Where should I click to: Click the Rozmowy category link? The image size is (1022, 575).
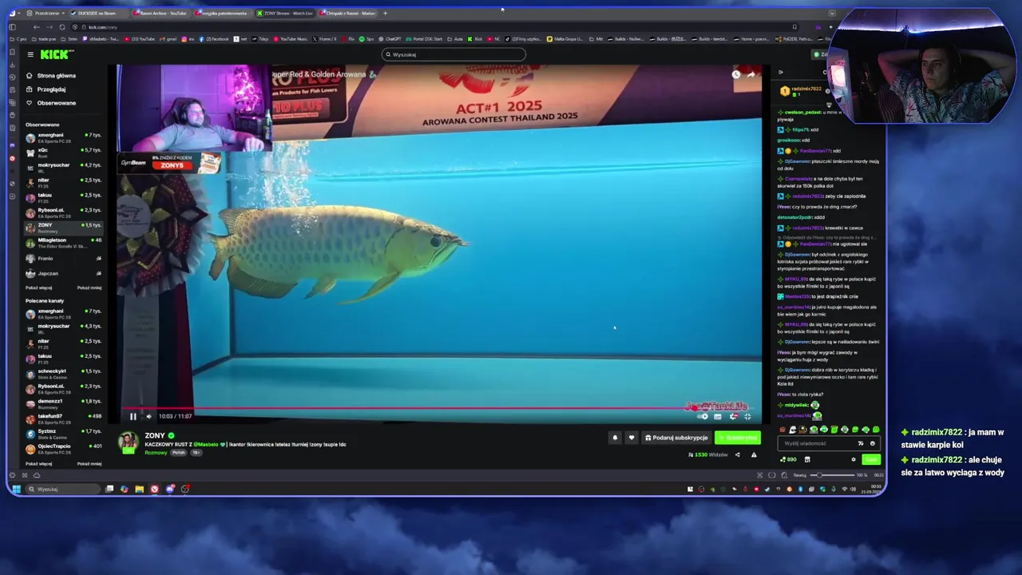[x=156, y=453]
